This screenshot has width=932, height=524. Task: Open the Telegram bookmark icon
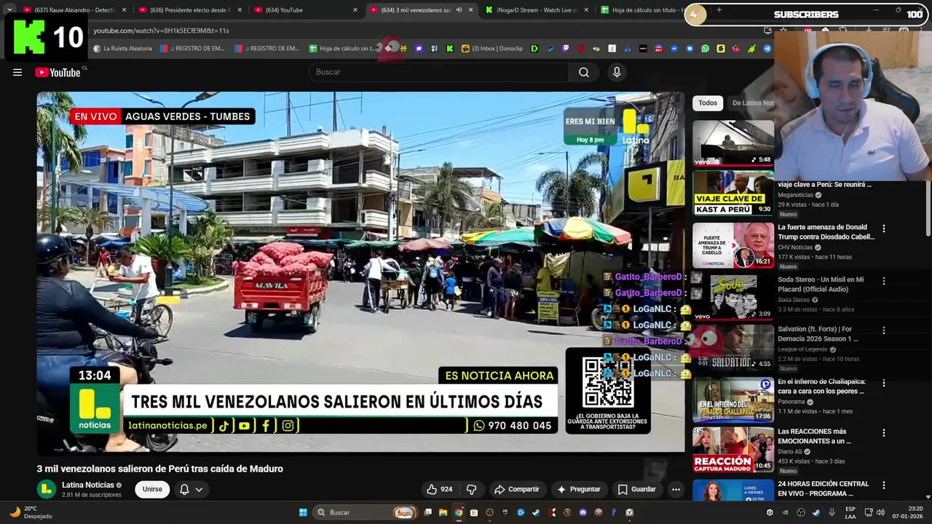tap(767, 49)
